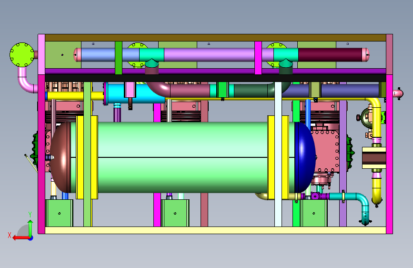Select the small pink end cap outside right frame
Image resolution: width=413 pixels, height=268 pixels.
398,93
